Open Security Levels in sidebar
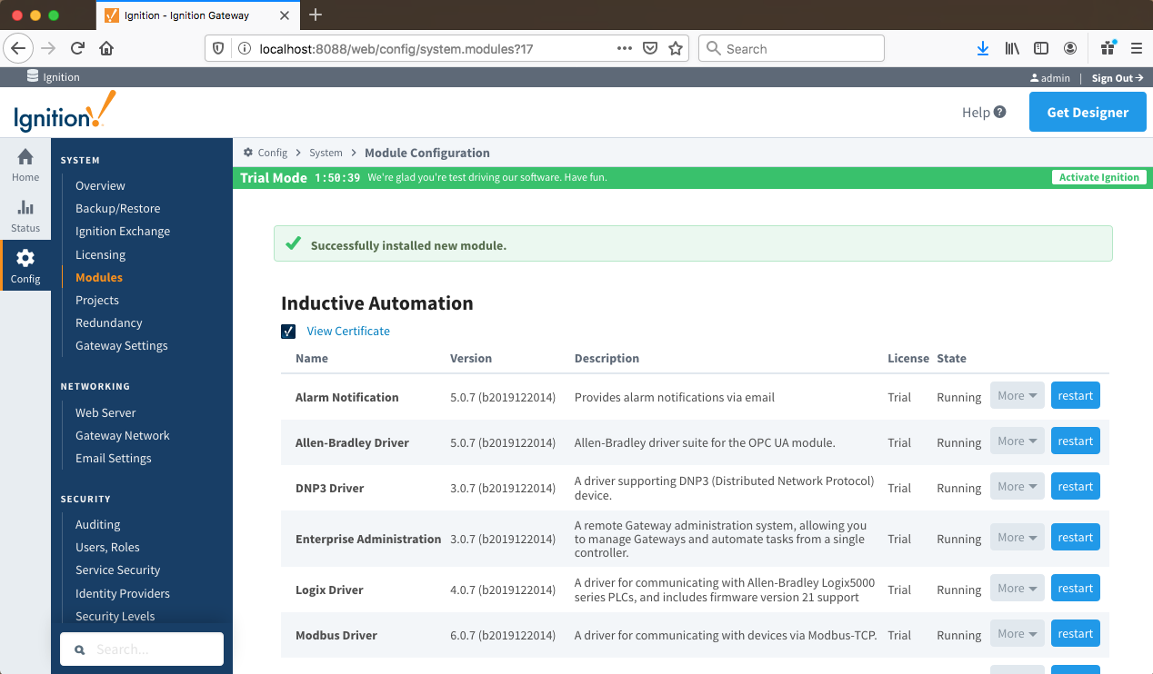This screenshot has width=1153, height=674. click(115, 616)
